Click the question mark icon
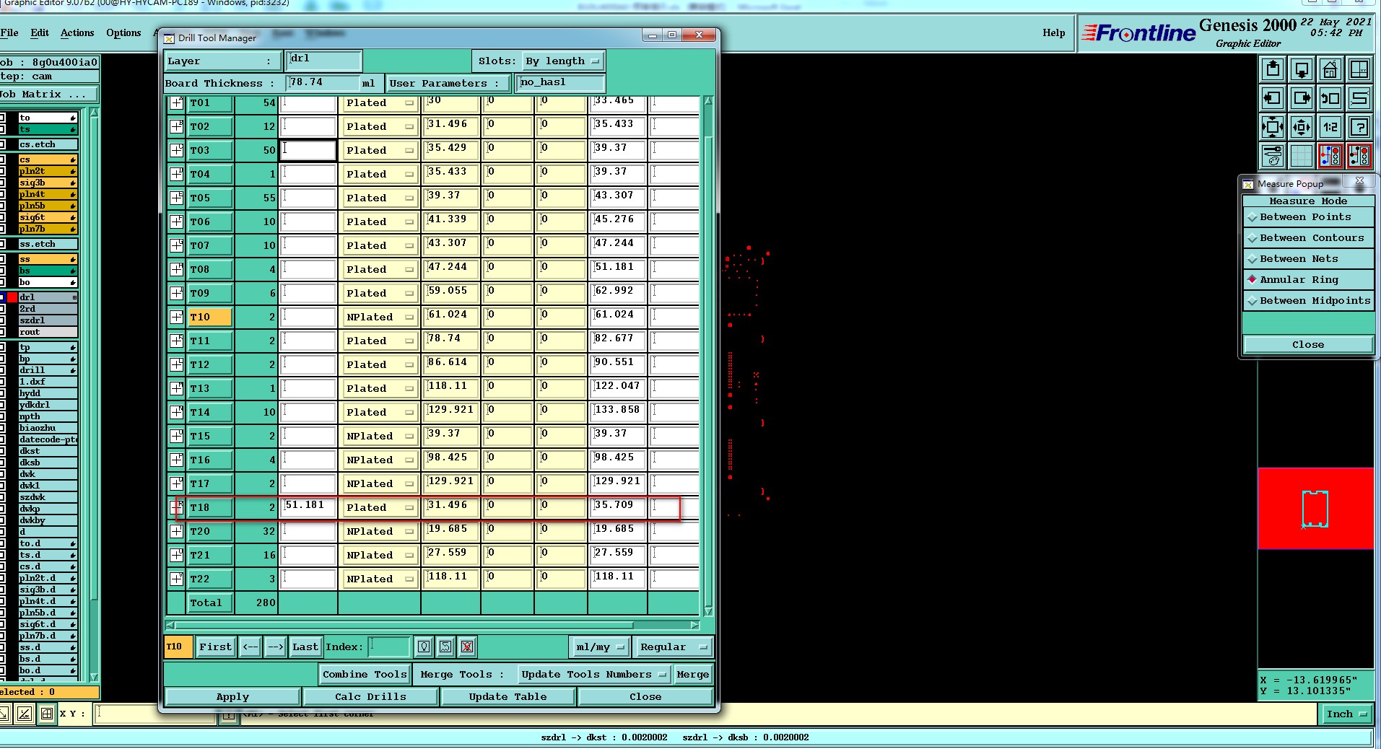The height and width of the screenshot is (749, 1381). pyautogui.click(x=1359, y=127)
